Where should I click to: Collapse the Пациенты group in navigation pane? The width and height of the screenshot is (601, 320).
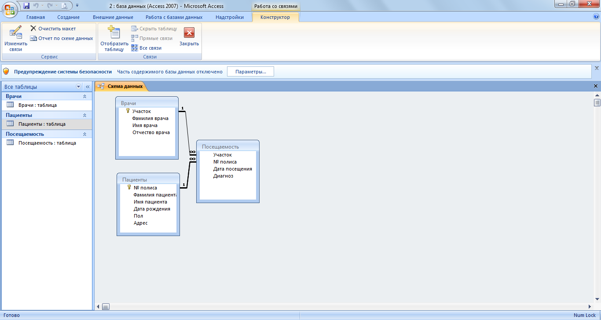tap(84, 115)
